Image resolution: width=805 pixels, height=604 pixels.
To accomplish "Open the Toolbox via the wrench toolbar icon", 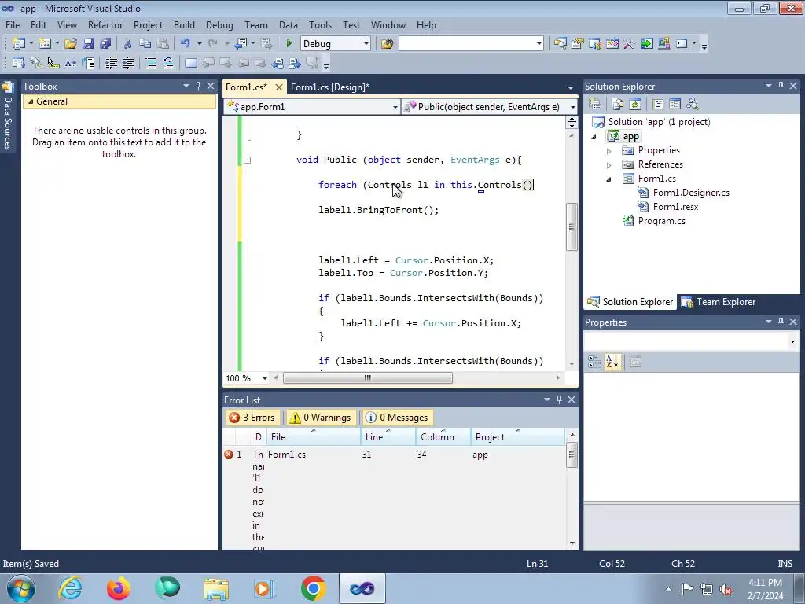I will click(630, 44).
